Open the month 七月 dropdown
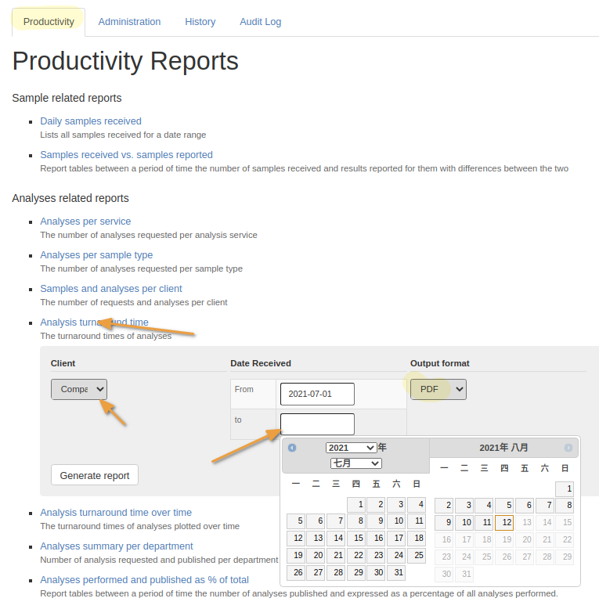Image resolution: width=599 pixels, height=609 pixels. pyautogui.click(x=355, y=463)
